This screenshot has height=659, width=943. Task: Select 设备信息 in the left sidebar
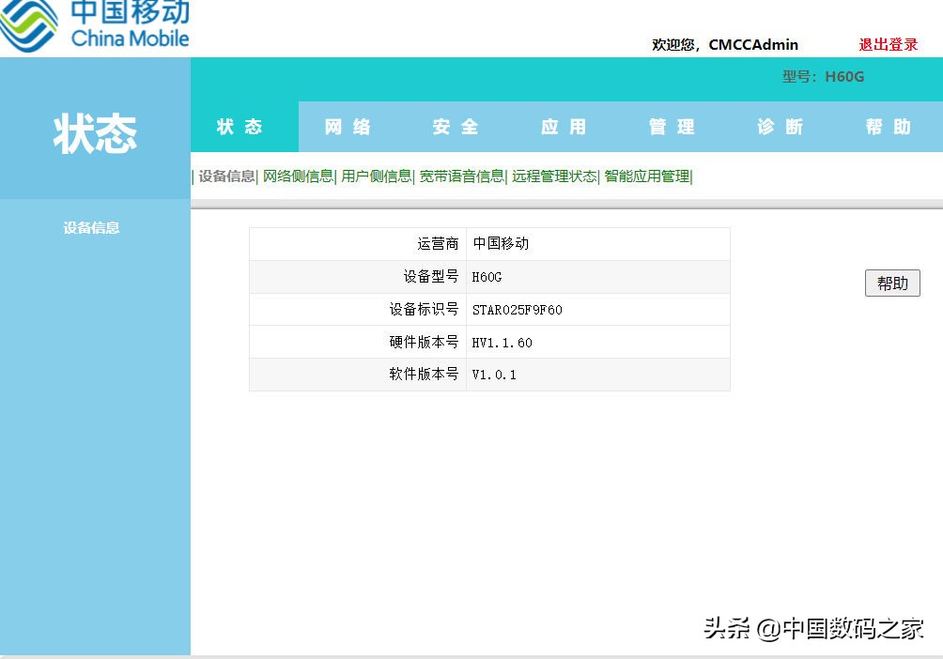91,227
